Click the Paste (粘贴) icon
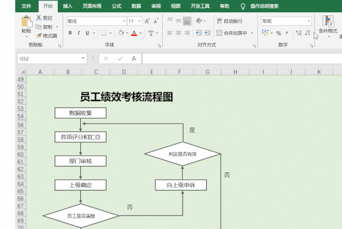Viewport: 342px width, 229px height. tap(26, 23)
